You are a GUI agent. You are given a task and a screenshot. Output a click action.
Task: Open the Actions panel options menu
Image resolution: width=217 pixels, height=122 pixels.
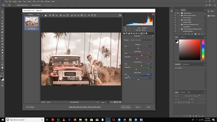205,10
